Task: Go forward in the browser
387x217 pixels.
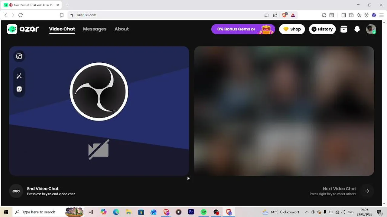Action: click(13, 15)
